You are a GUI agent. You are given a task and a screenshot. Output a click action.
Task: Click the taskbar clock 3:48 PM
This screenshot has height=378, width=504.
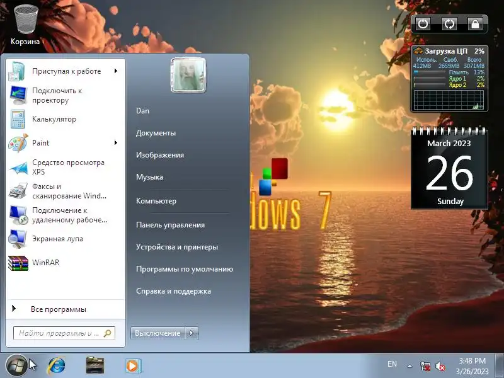(x=472, y=361)
